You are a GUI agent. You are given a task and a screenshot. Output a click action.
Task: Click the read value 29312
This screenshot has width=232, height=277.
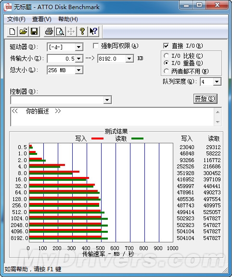click(213, 147)
